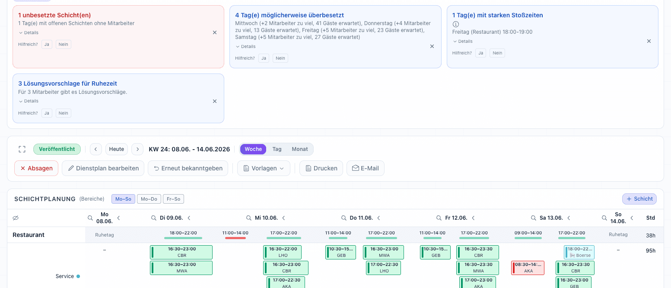Jump to current week with Heute
The height and width of the screenshot is (288, 671).
click(x=117, y=149)
